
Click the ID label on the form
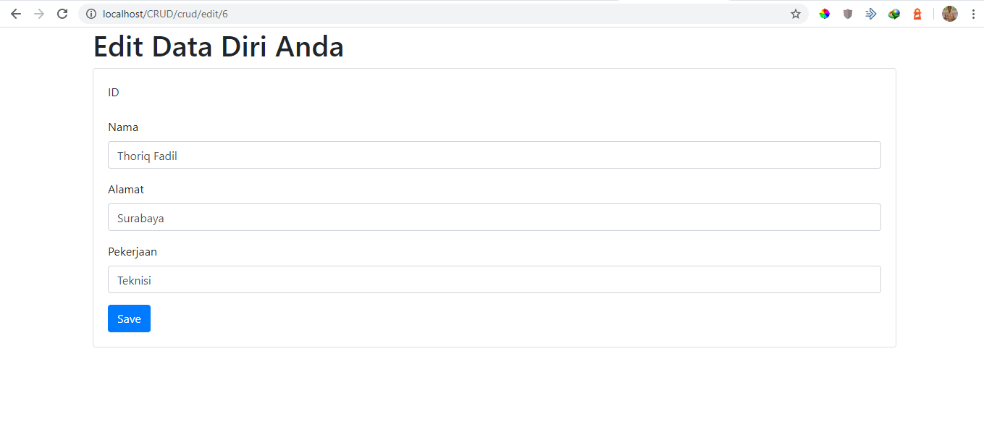[114, 92]
